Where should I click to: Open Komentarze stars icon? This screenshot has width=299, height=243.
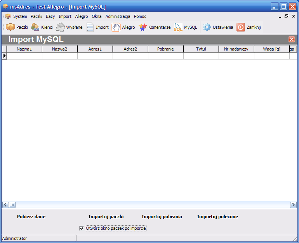tap(143, 27)
